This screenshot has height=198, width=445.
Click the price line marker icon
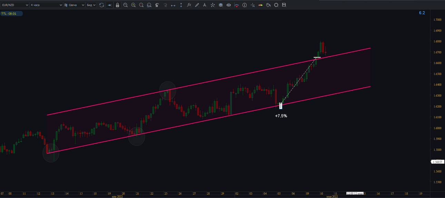236,5
